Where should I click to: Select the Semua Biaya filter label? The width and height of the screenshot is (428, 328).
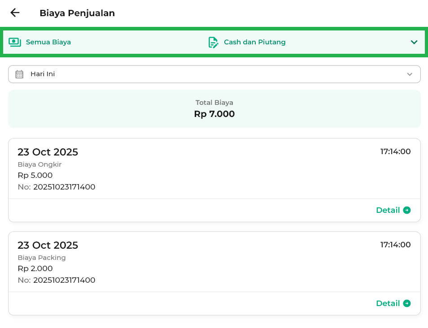[x=48, y=42]
